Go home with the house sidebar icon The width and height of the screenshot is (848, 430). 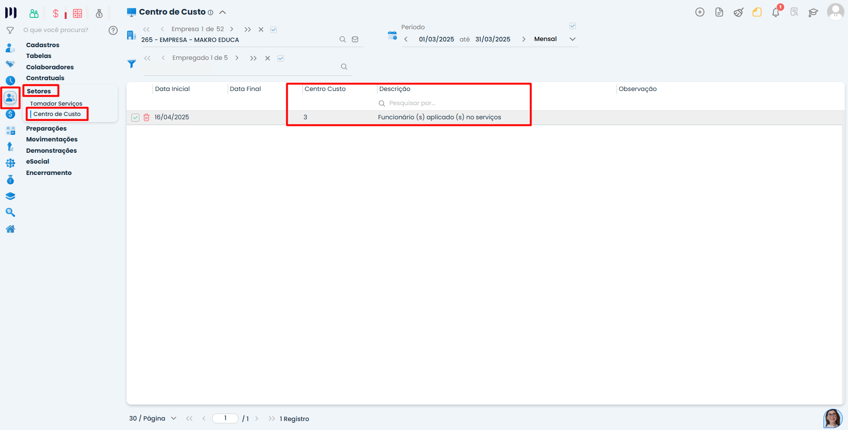(x=10, y=229)
